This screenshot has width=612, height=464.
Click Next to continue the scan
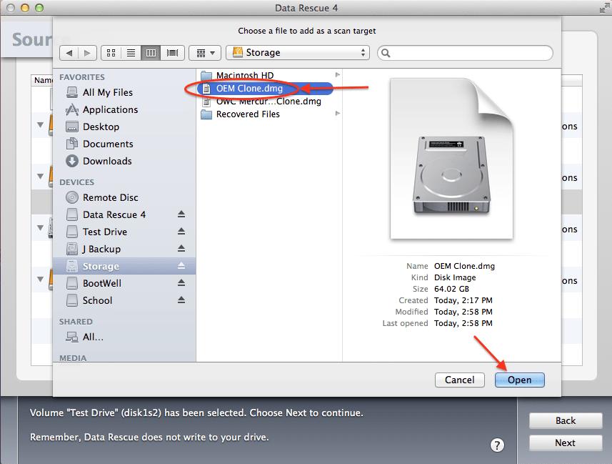[565, 443]
